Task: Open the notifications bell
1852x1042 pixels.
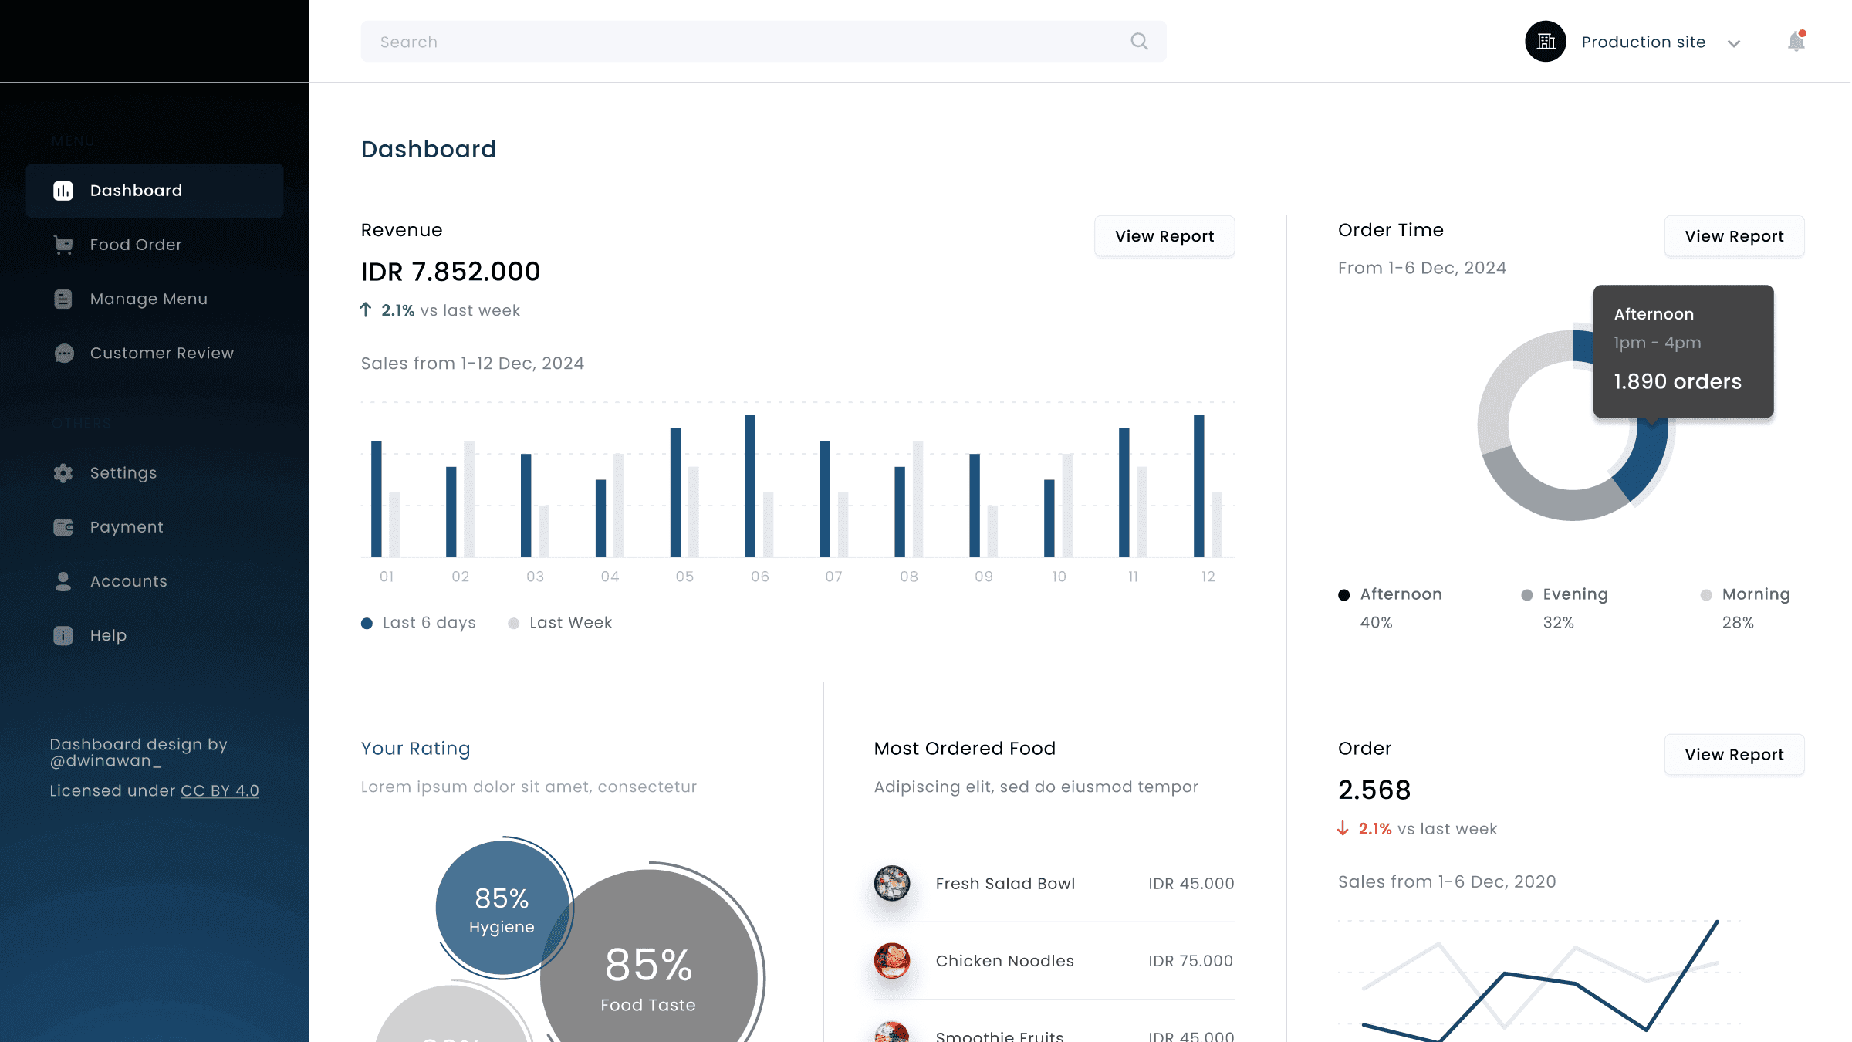Action: (x=1796, y=42)
